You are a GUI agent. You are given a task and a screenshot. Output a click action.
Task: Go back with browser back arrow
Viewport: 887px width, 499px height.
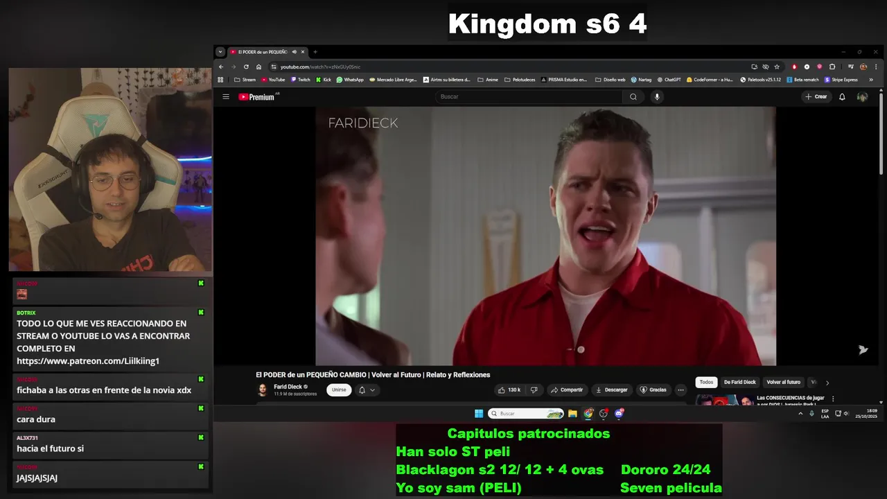[221, 67]
